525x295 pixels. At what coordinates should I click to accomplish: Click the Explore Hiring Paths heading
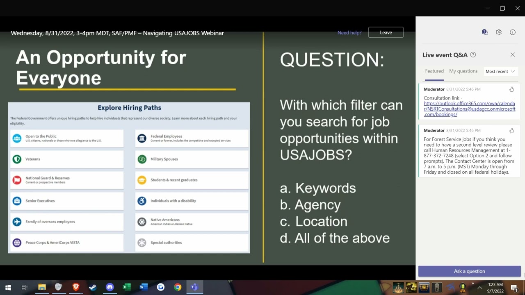pyautogui.click(x=129, y=108)
